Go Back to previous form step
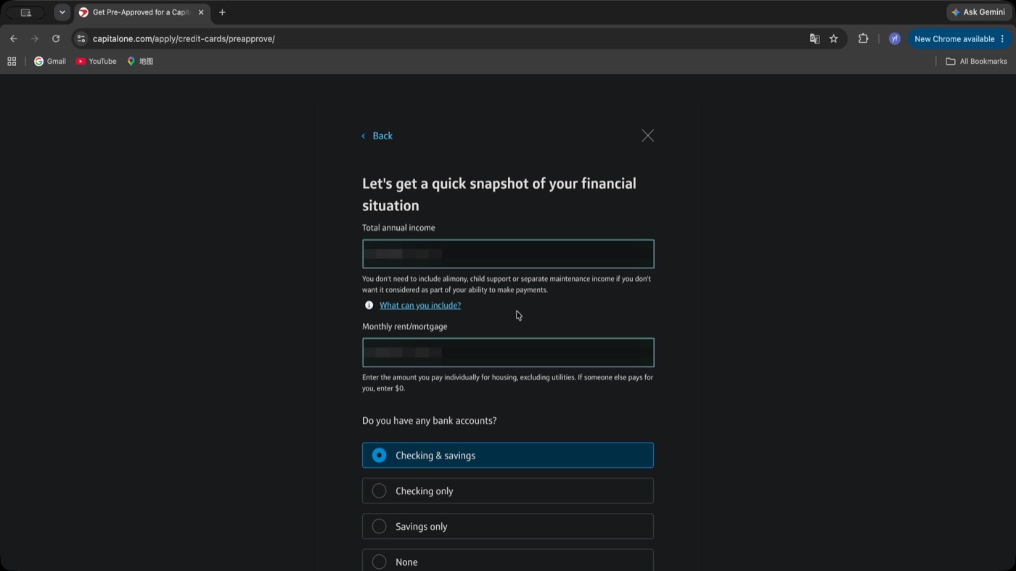Image resolution: width=1016 pixels, height=571 pixels. (377, 136)
